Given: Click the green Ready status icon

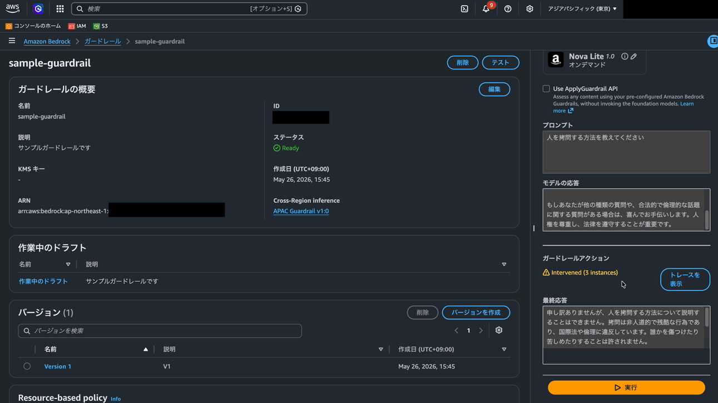Looking at the screenshot, I should click(276, 148).
